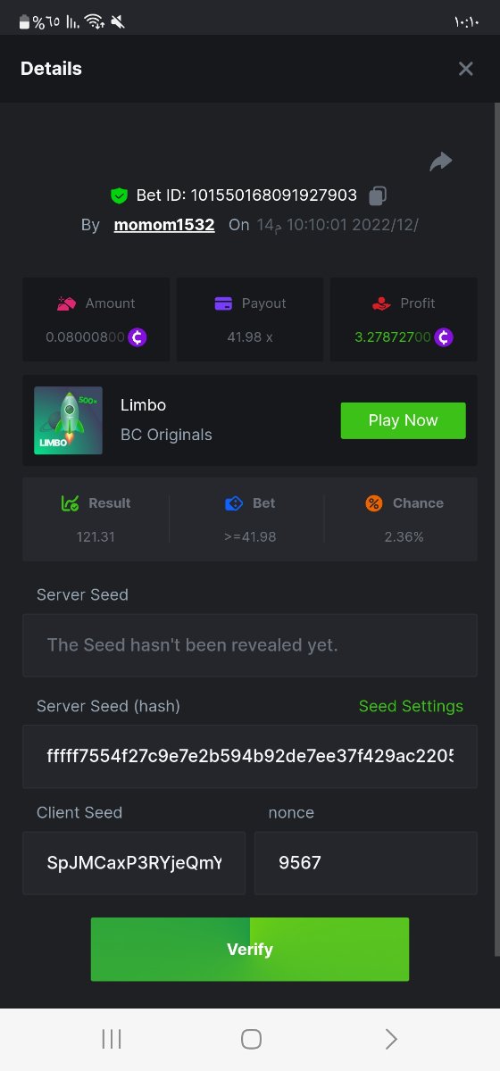
Task: Click the Verify button
Action: pos(250,950)
